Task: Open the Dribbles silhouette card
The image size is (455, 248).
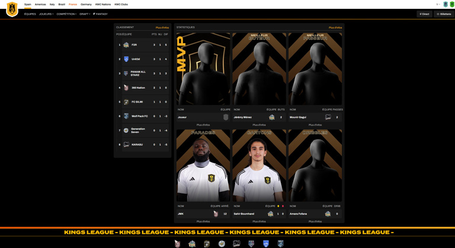Action: tap(315, 165)
